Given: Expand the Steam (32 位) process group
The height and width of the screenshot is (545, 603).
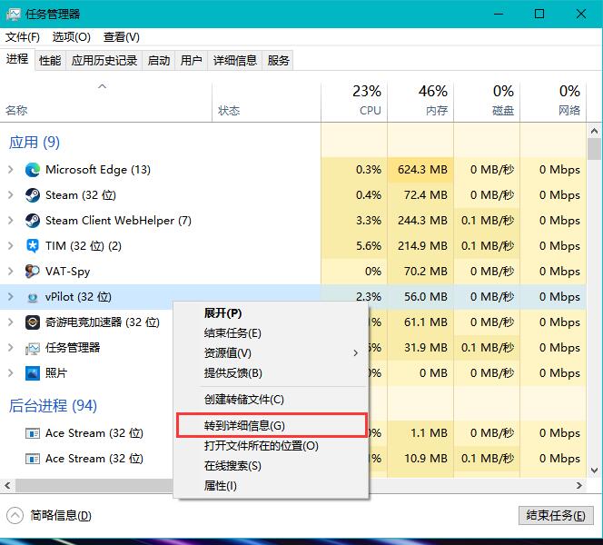Looking at the screenshot, I should [x=11, y=195].
